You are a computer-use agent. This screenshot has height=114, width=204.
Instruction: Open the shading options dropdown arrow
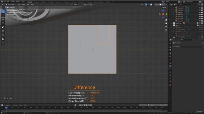(x=167, y=4)
